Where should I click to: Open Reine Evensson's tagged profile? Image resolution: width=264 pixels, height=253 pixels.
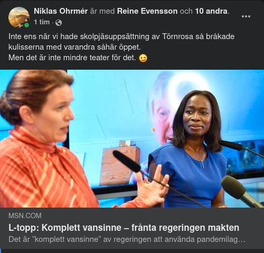tap(147, 11)
